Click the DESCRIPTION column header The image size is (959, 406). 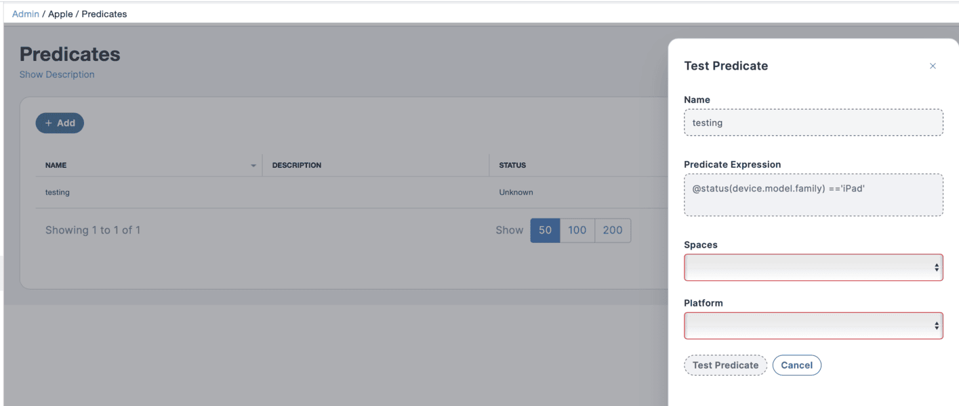tap(297, 165)
